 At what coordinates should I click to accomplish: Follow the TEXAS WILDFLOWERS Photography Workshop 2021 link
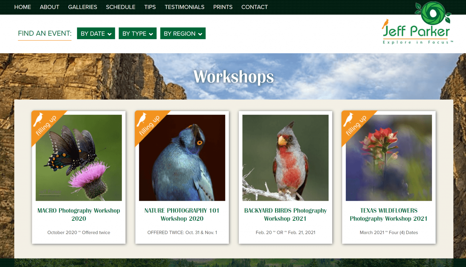389,215
